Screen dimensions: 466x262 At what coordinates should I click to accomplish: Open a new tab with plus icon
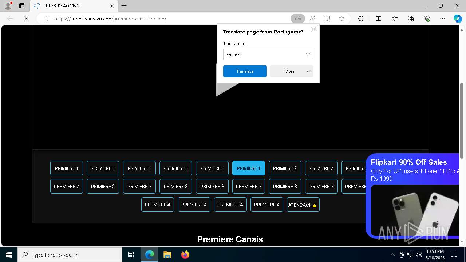(x=124, y=6)
